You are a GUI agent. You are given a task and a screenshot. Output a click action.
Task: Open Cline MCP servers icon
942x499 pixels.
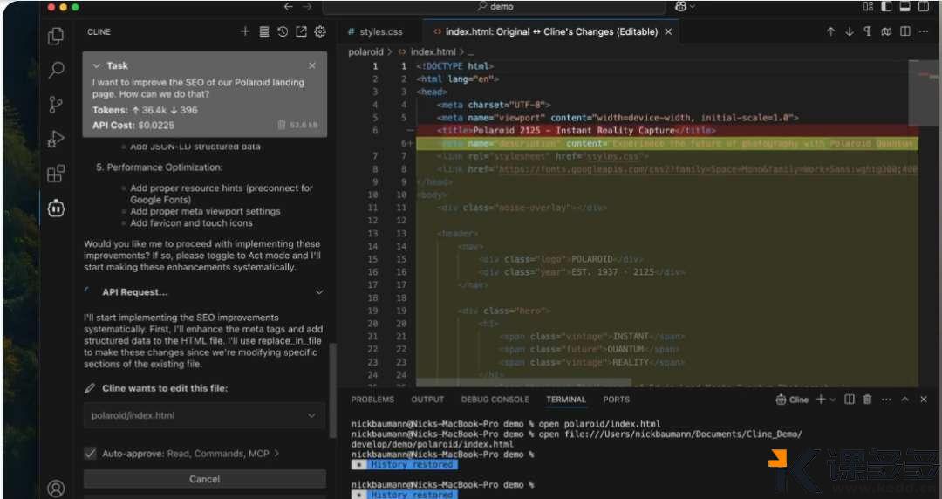pyautogui.click(x=263, y=31)
